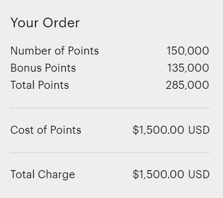223x198 pixels.
Task: Click the 150,000 points value
Action: (x=188, y=51)
